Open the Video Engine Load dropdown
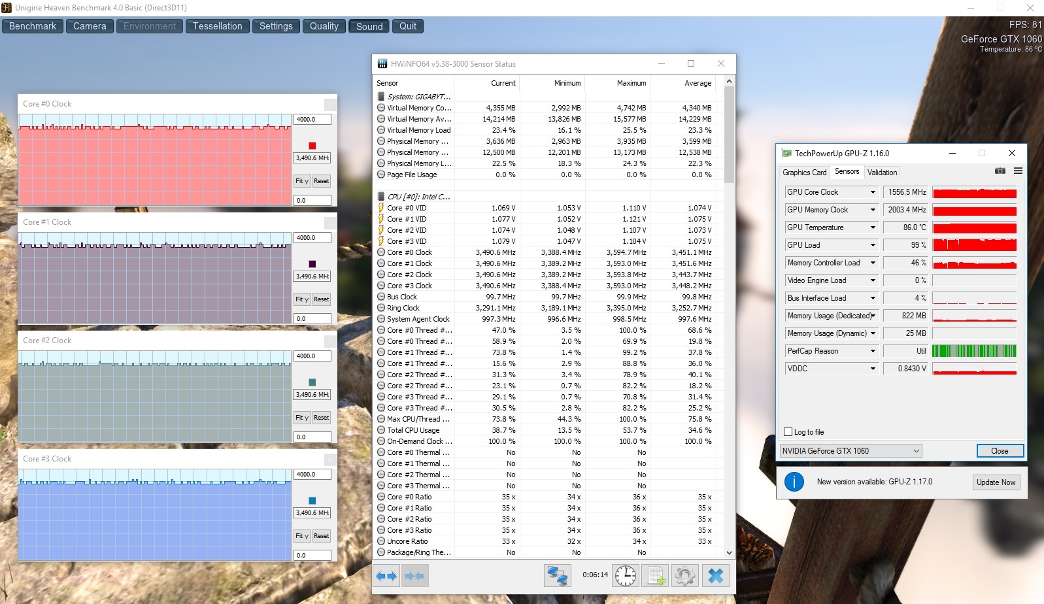The width and height of the screenshot is (1044, 604). 873,280
